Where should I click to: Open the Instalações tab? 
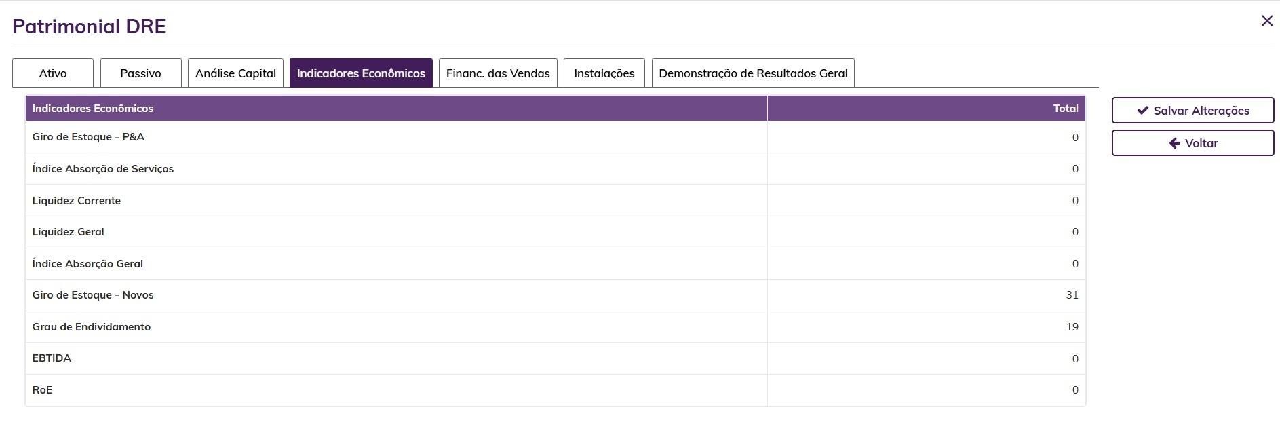pos(604,73)
